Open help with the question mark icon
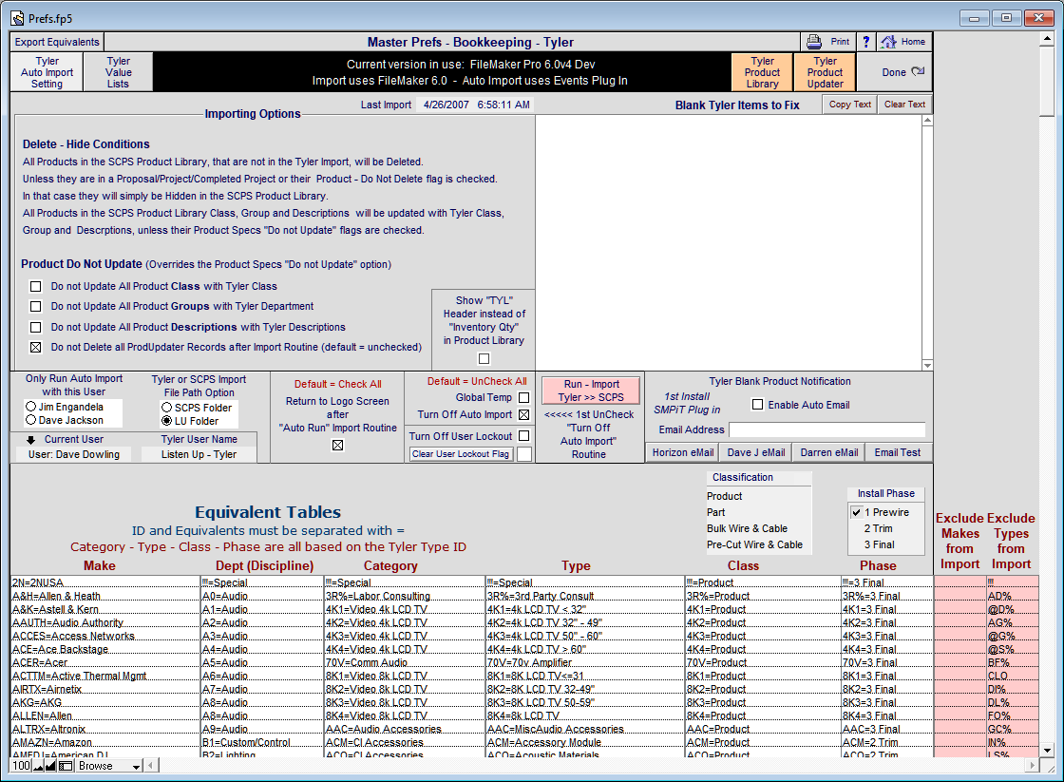 [x=865, y=42]
